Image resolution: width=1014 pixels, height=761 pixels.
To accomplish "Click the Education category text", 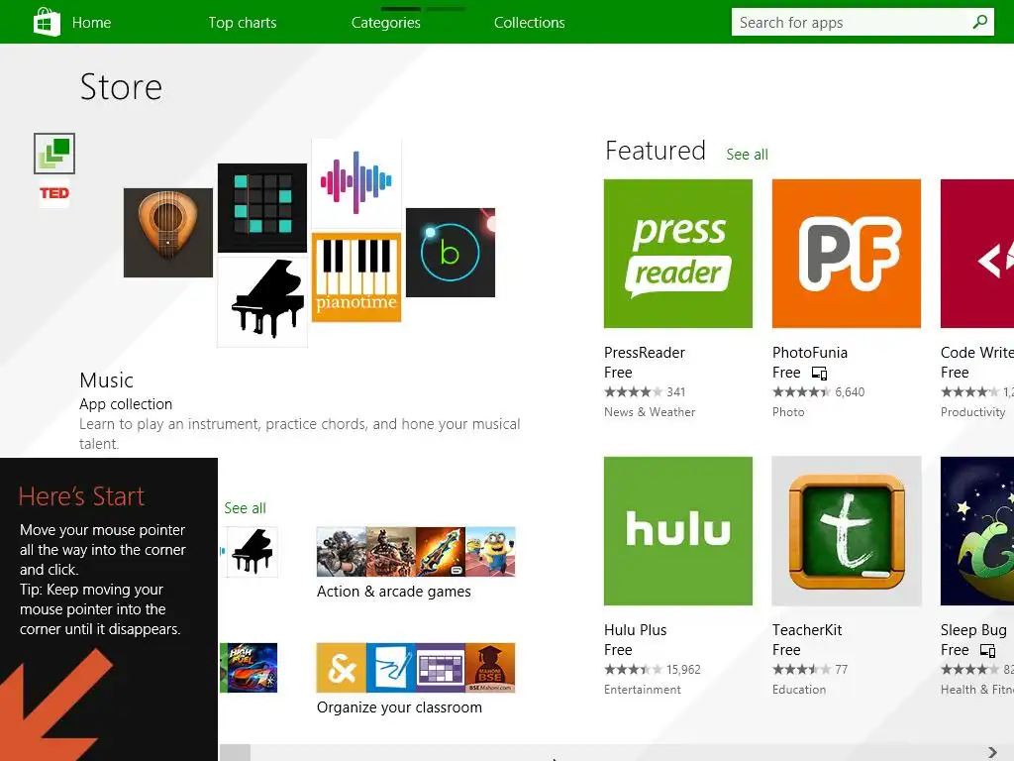I will pos(799,690).
